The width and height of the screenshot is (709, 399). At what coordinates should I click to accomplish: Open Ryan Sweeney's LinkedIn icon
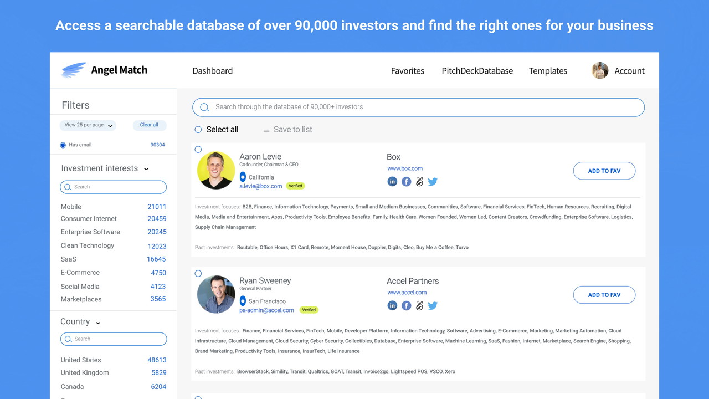392,305
